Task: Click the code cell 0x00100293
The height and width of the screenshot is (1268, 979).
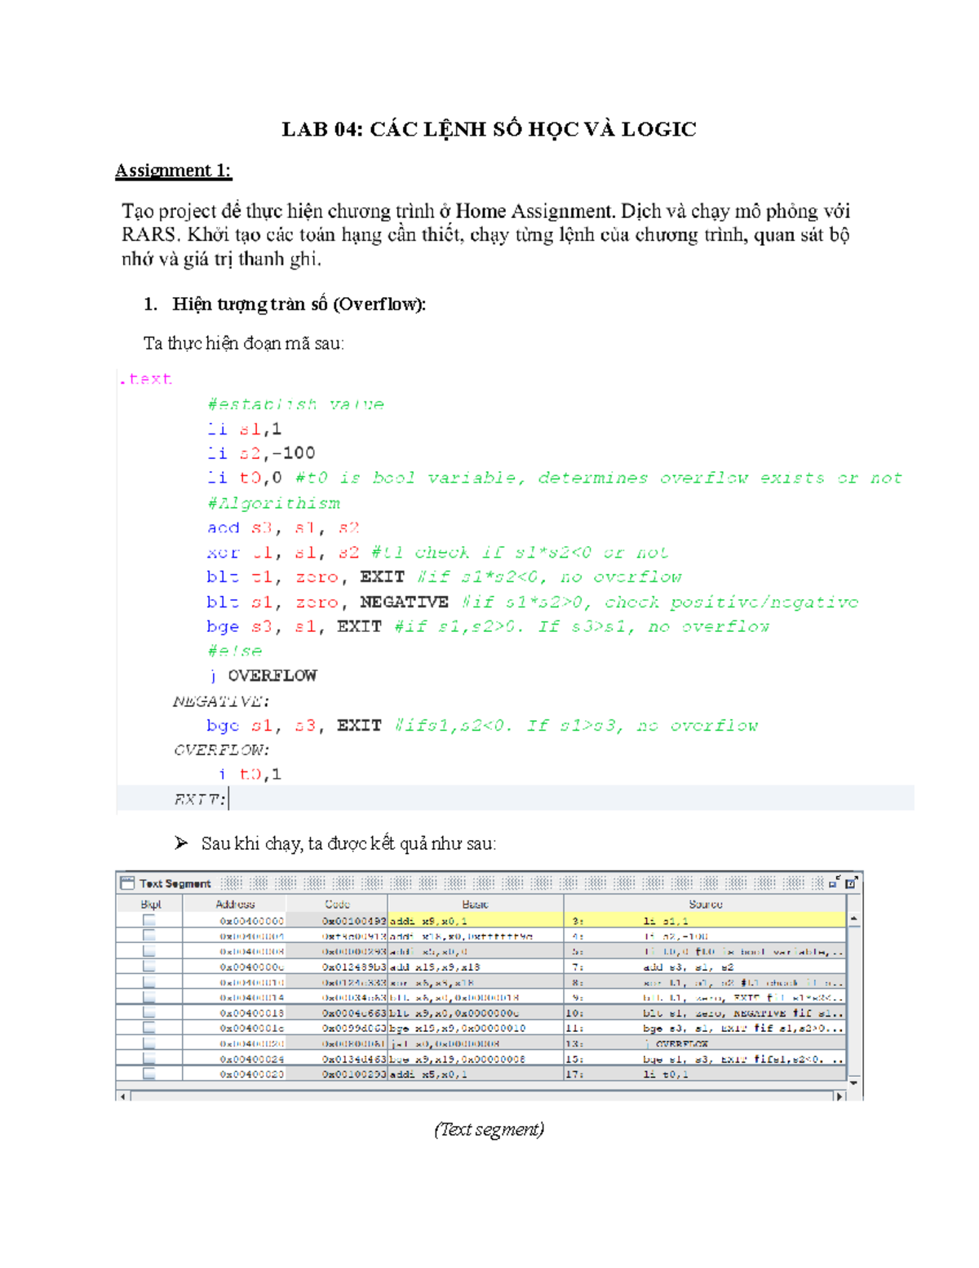Action: tap(337, 1074)
